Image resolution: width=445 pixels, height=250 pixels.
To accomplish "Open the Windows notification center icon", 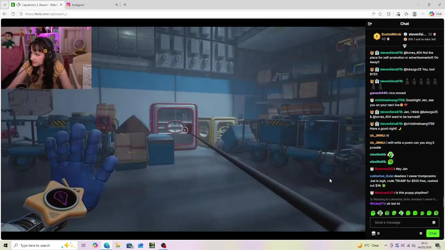I will tap(438, 245).
